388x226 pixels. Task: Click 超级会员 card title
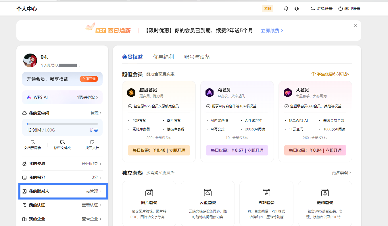click(148, 90)
